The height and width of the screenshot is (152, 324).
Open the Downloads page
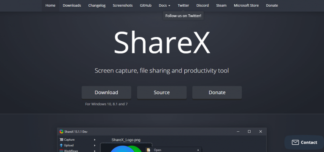point(72,5)
